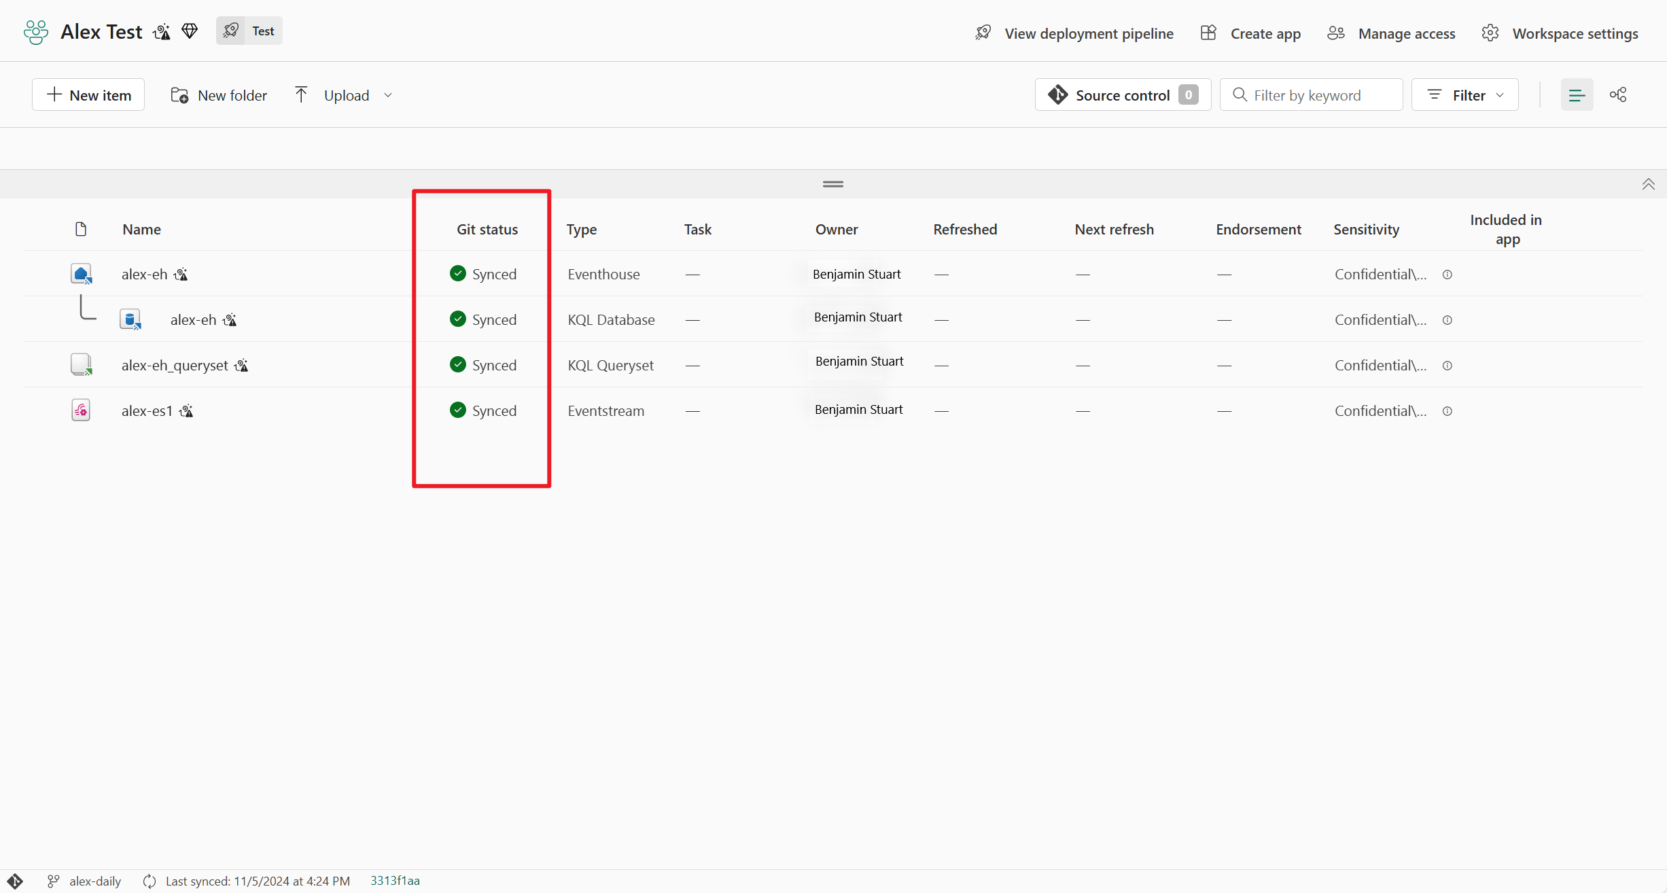The image size is (1667, 893).
Task: Open the lineage view icon
Action: [1618, 95]
